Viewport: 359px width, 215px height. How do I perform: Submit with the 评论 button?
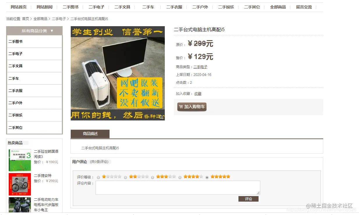pos(248,199)
